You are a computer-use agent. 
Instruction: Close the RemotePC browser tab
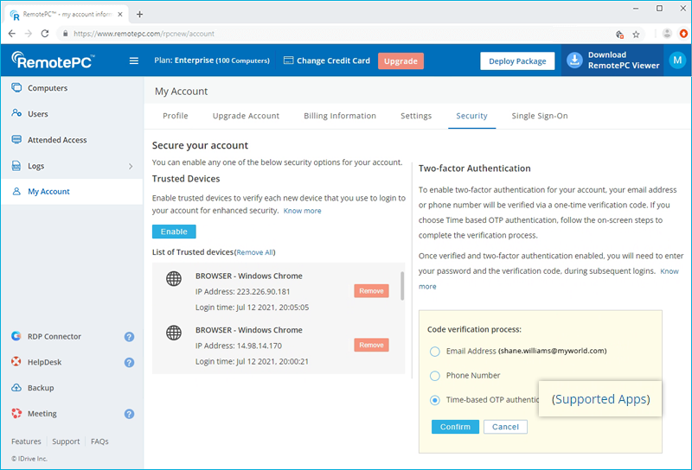120,14
